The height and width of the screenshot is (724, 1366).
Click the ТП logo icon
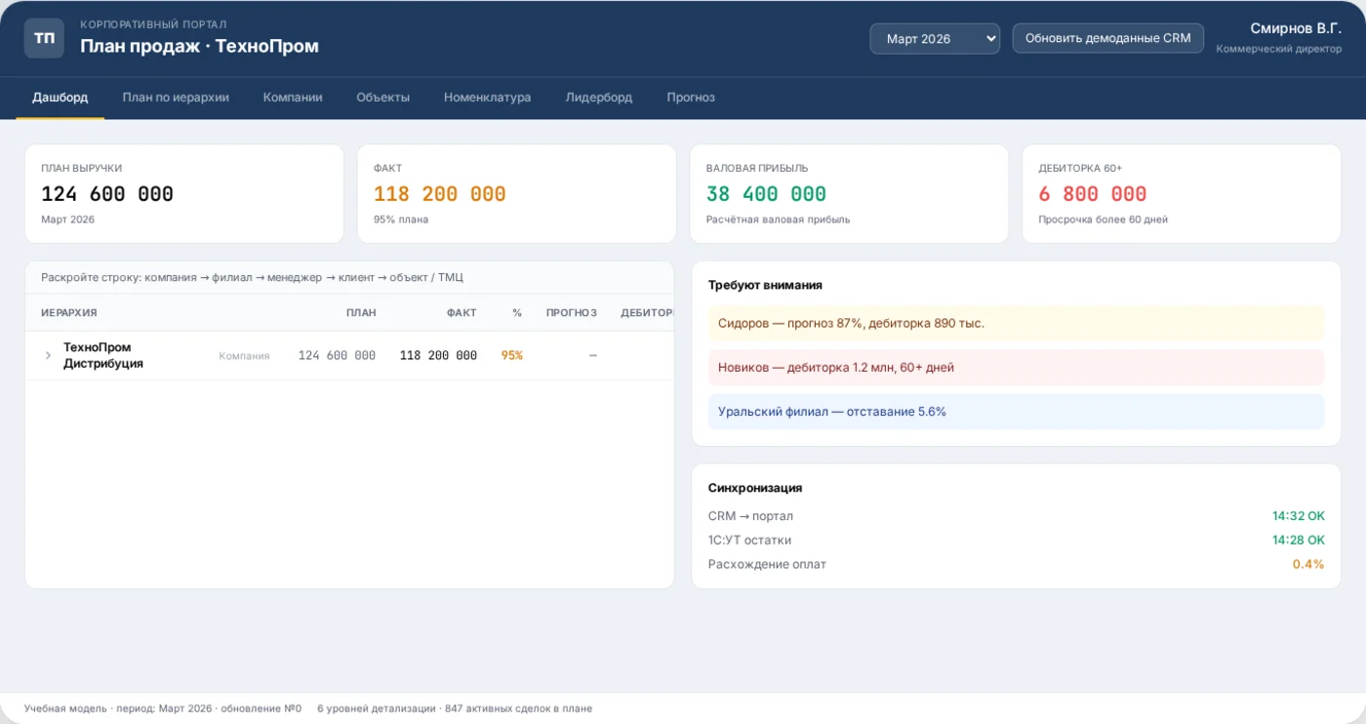[x=44, y=38]
